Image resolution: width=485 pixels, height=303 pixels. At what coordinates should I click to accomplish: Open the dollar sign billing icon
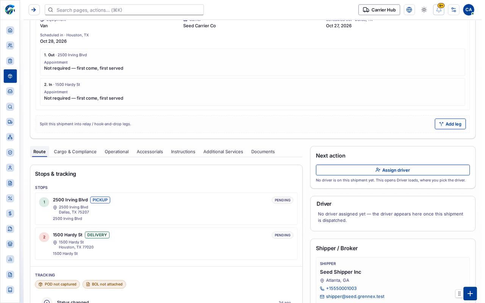click(10, 213)
